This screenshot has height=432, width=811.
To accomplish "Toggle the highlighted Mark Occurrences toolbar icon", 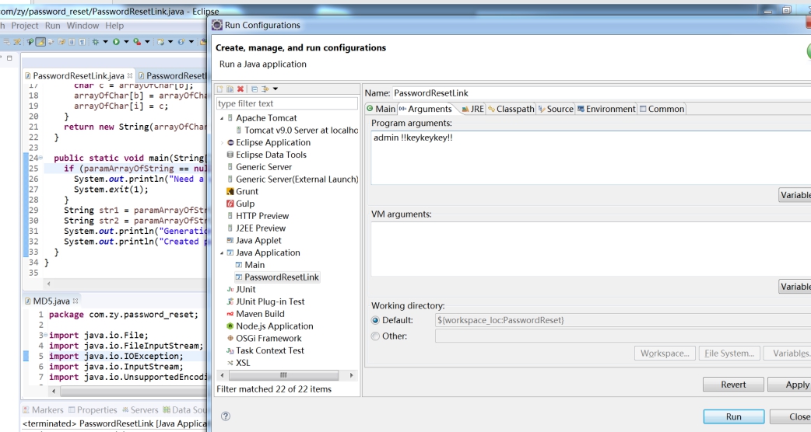I will 40,42.
